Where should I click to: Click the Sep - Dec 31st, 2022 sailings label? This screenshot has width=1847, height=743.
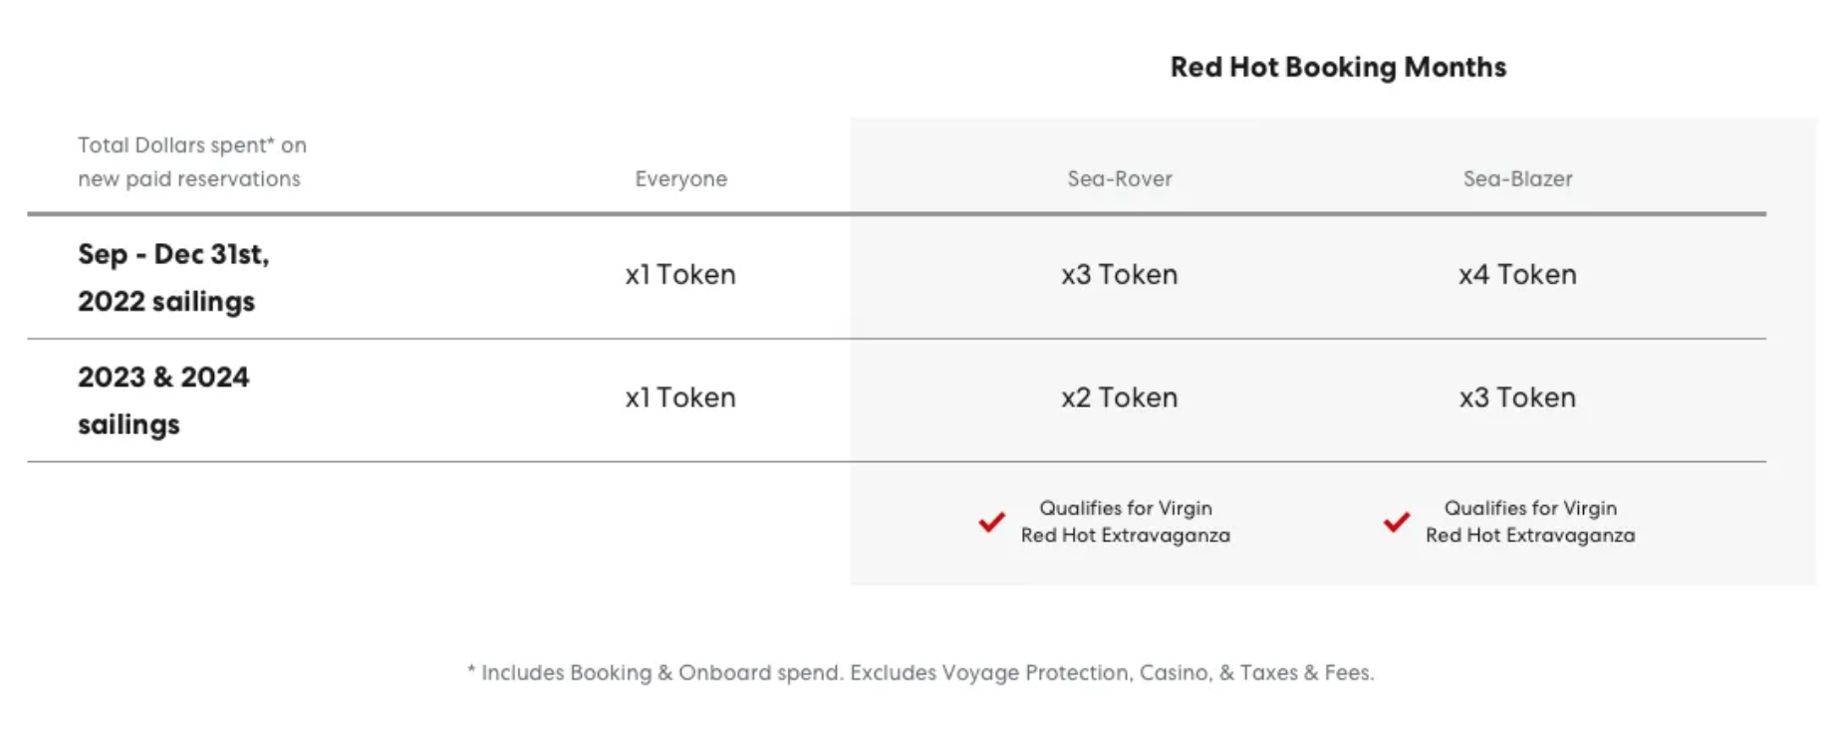[173, 278]
